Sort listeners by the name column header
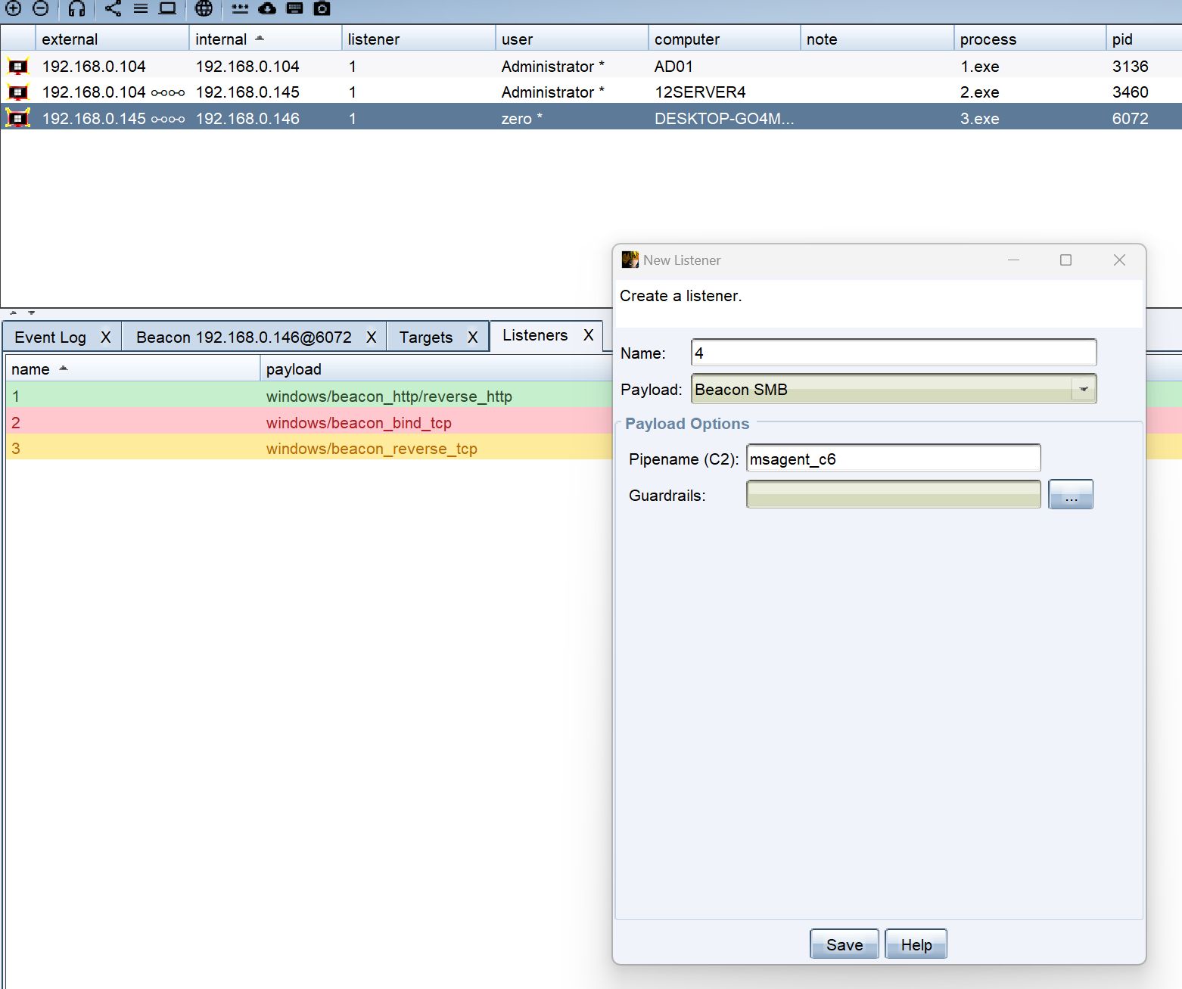Screen dimensions: 1182x989 (30, 369)
